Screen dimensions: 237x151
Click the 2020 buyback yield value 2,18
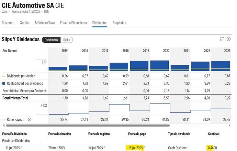pyautogui.click(x=166, y=91)
